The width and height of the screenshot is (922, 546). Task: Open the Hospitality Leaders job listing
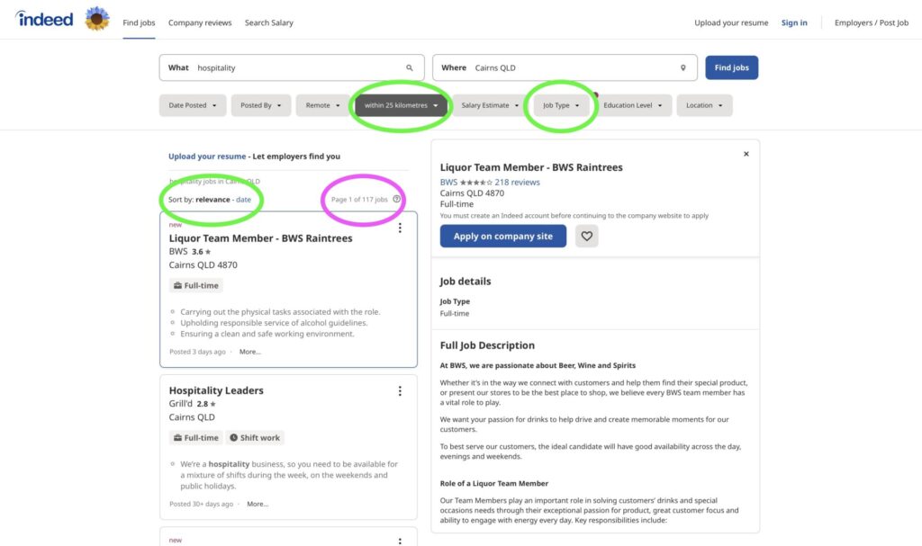pos(216,390)
